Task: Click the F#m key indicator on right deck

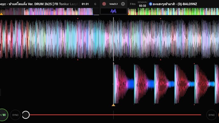Action: coord(133,4)
